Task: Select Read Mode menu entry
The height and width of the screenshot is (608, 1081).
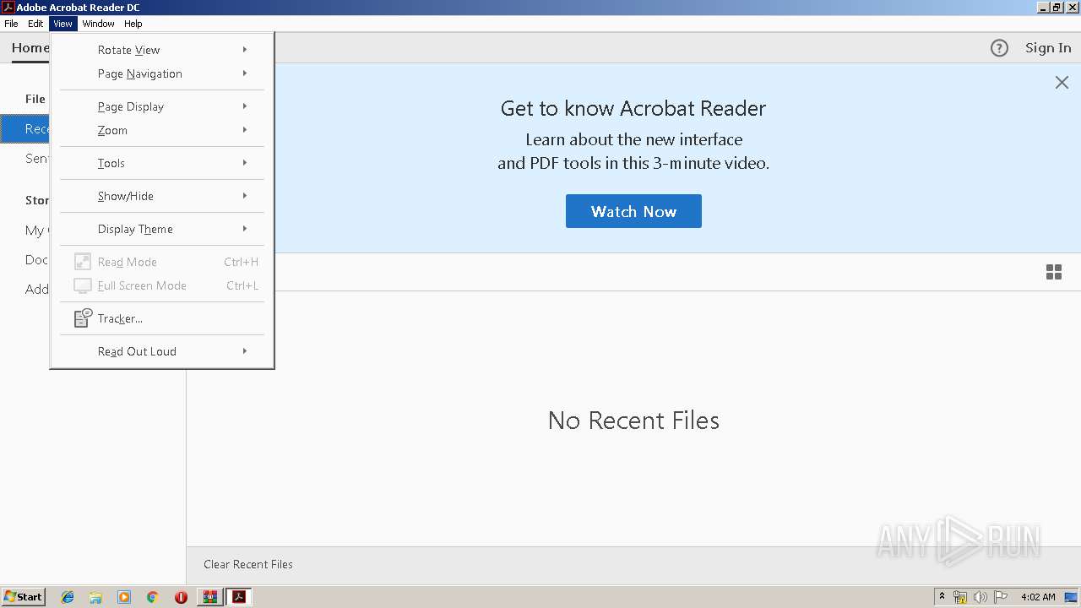Action: [162, 262]
